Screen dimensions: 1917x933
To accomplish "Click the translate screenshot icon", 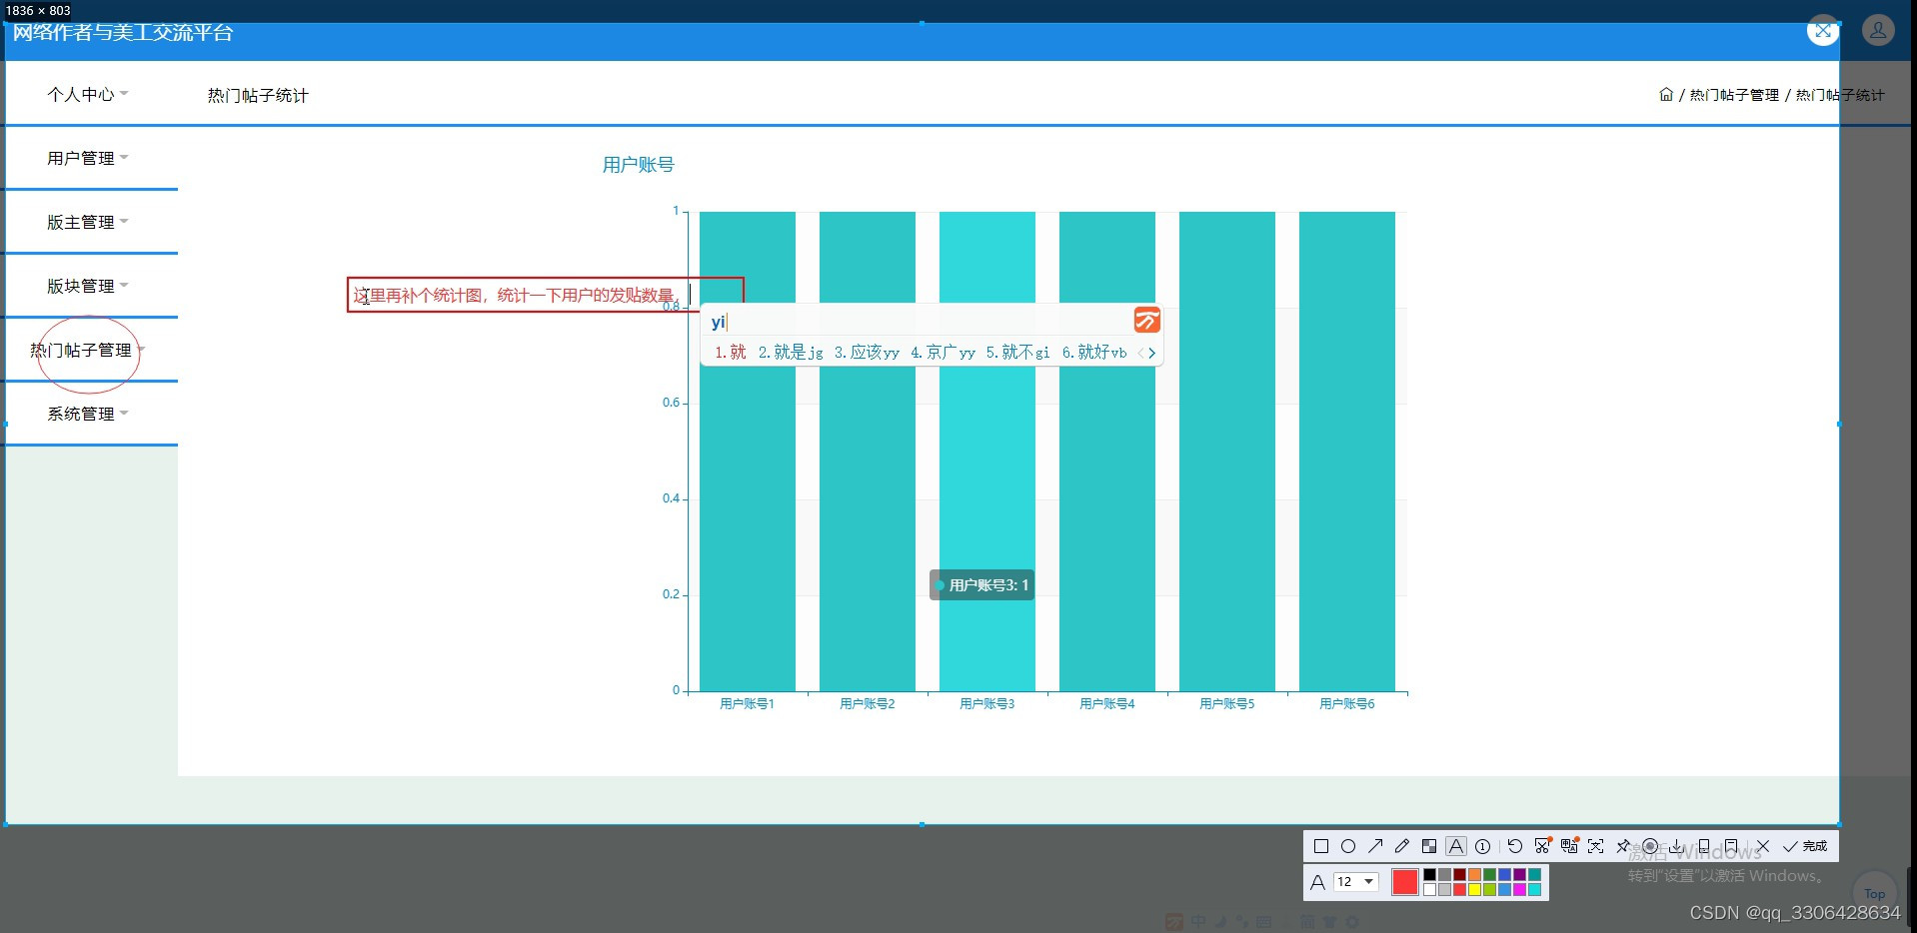I will [x=1569, y=846].
